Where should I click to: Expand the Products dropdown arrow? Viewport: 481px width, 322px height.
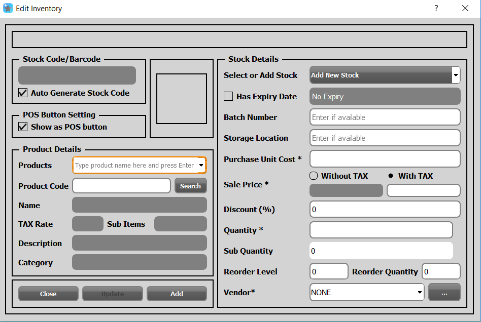pyautogui.click(x=201, y=165)
